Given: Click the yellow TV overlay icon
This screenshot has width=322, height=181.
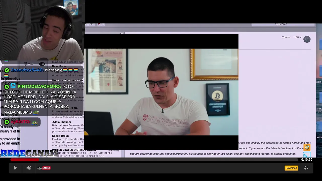Looking at the screenshot, I should click(x=307, y=147).
